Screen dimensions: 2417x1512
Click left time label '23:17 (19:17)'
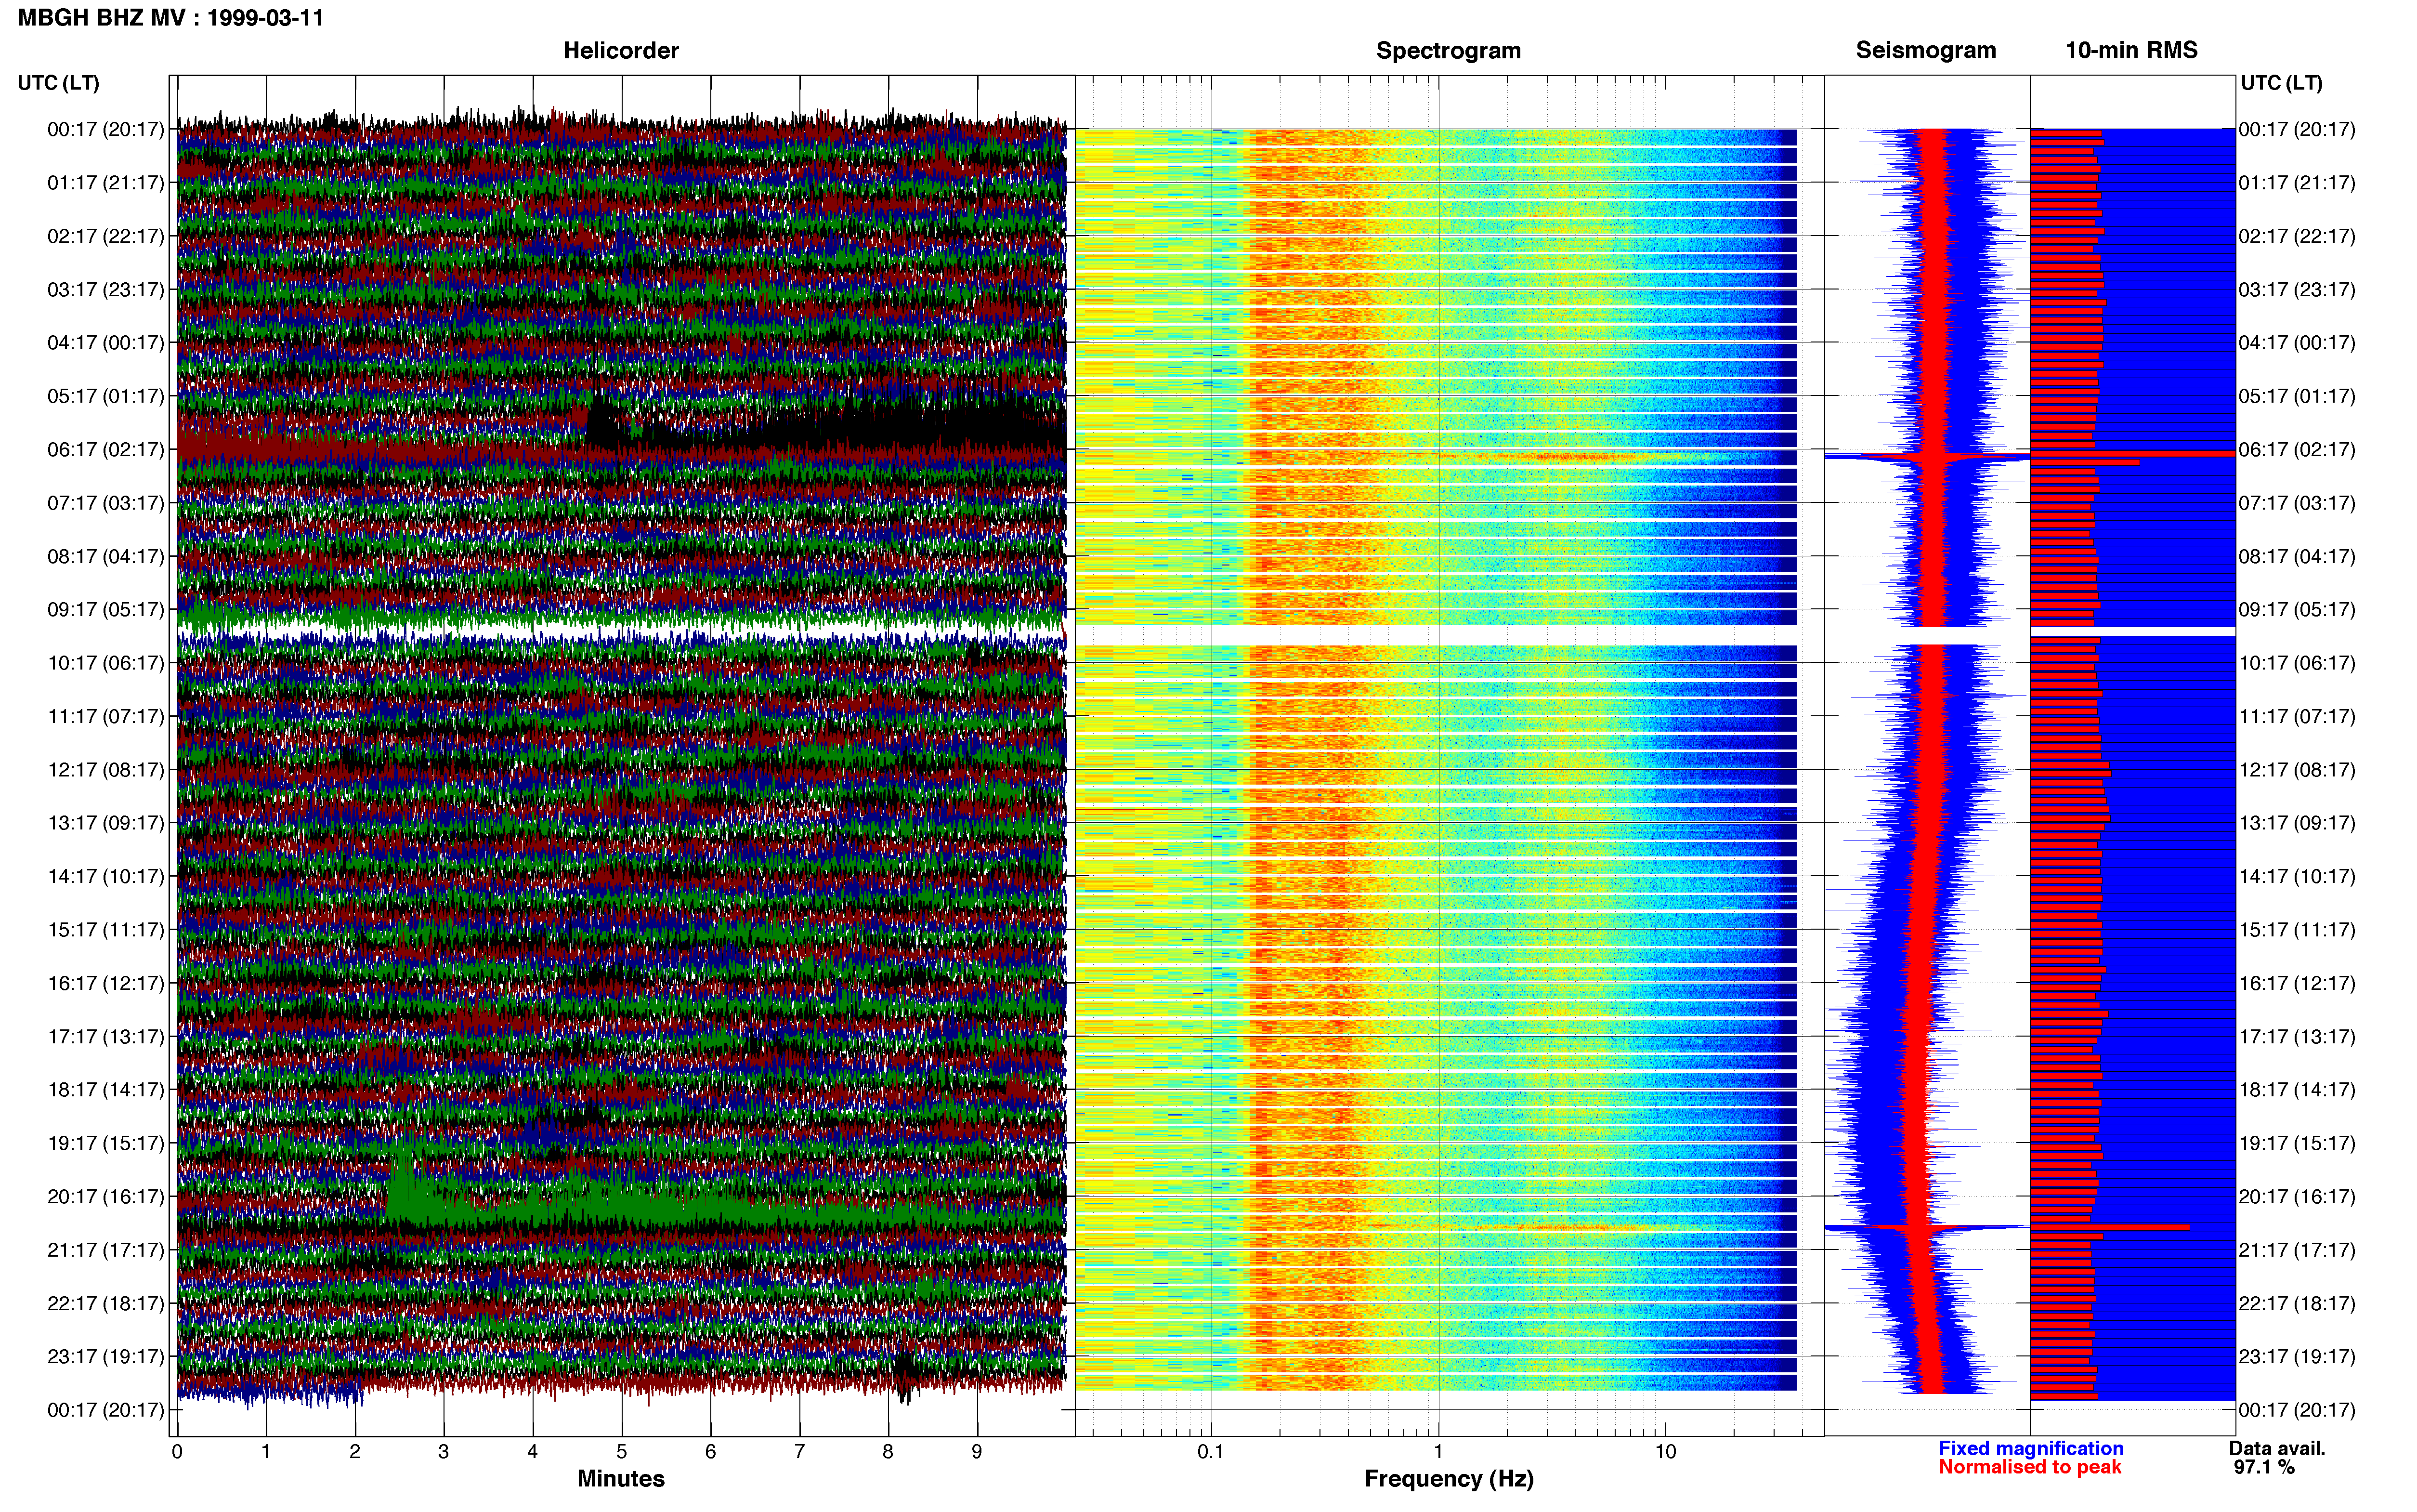tap(106, 1356)
